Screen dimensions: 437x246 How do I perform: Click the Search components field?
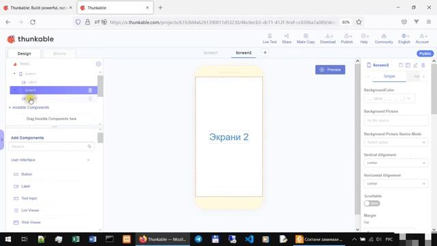point(52,146)
